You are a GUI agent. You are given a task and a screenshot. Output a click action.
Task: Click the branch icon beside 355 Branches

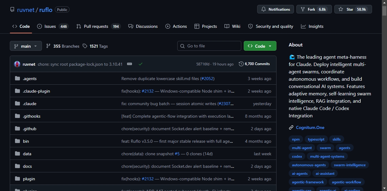(48, 46)
